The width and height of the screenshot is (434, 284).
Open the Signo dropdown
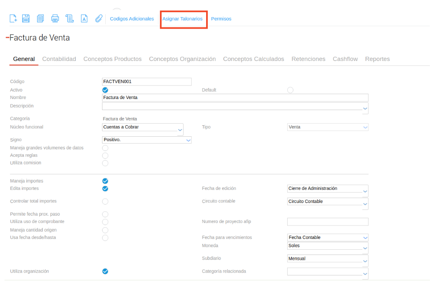[189, 140]
